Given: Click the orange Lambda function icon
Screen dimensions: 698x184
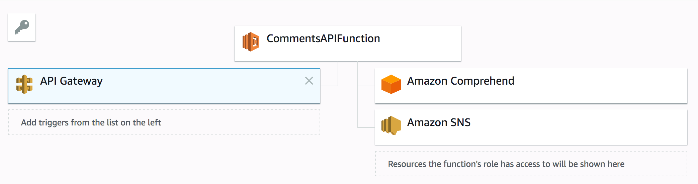Looking at the screenshot, I should click(x=251, y=42).
